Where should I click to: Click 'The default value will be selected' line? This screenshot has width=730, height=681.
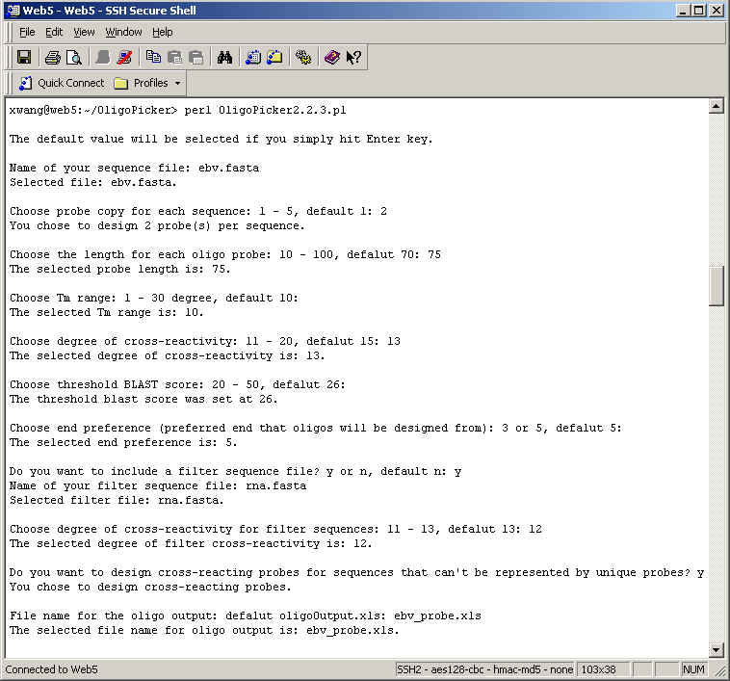point(222,139)
